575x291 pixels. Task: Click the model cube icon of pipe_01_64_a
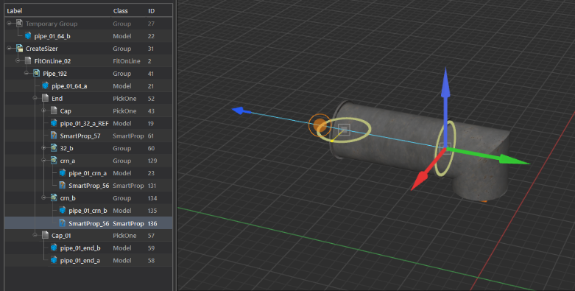[45, 86]
